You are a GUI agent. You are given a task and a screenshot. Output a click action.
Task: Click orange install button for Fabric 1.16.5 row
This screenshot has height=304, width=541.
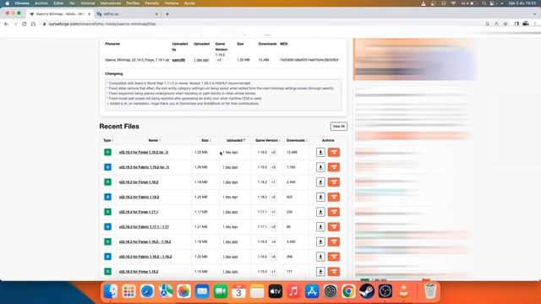(334, 257)
